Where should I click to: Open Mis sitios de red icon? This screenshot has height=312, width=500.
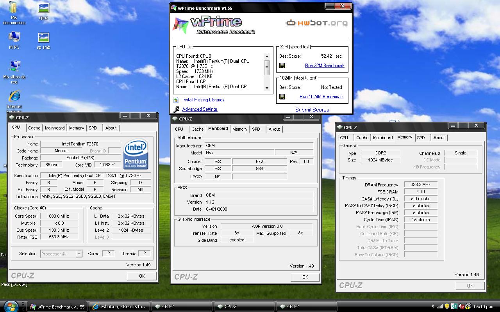tap(14, 72)
